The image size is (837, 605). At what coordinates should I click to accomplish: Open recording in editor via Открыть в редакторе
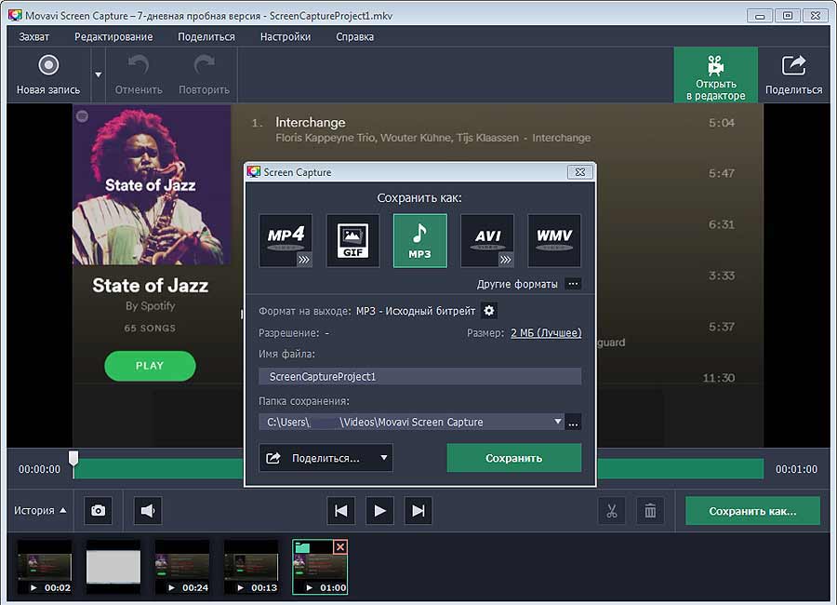tap(716, 75)
